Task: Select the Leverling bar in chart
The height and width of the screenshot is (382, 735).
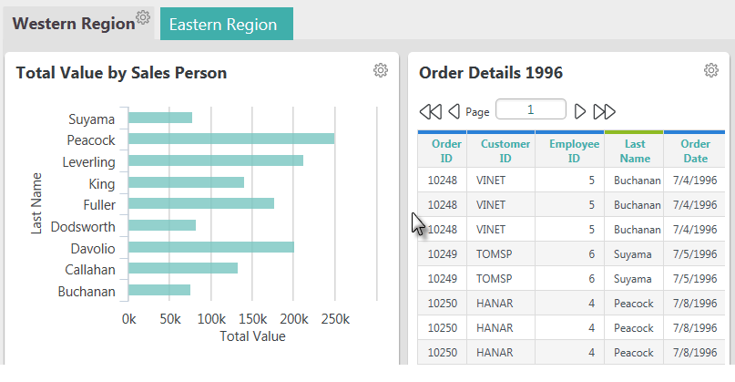Action: 216,160
